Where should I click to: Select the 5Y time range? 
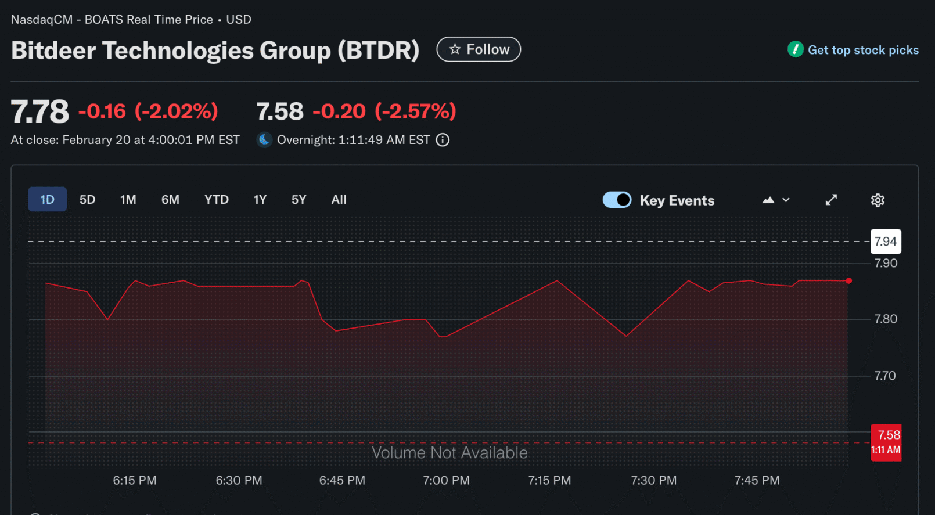coord(299,200)
